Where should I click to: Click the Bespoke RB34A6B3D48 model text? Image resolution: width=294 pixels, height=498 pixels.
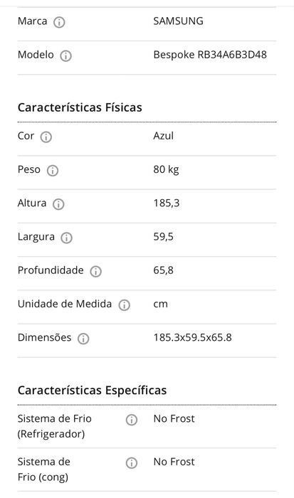[x=210, y=55]
